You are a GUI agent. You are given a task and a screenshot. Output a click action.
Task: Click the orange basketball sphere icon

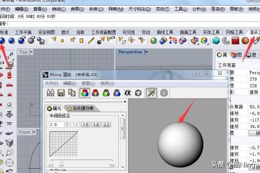point(245,41)
